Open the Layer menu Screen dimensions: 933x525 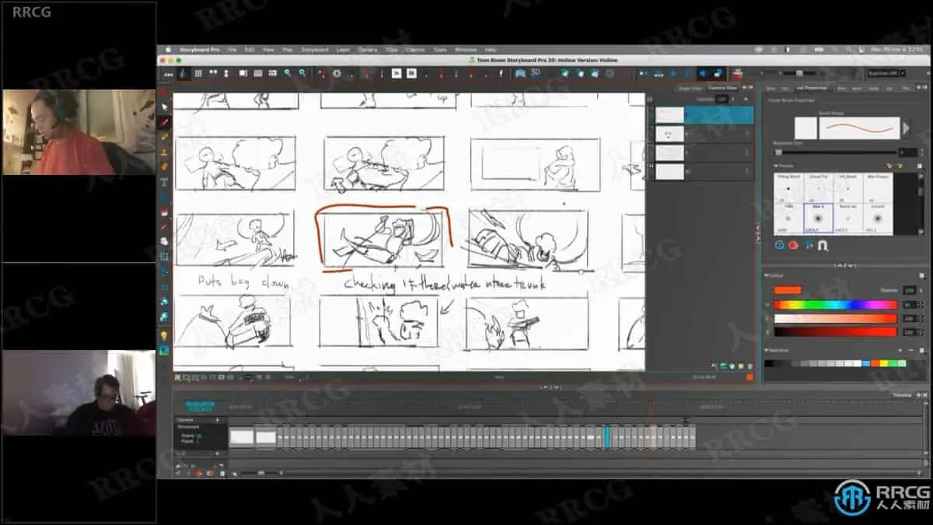[343, 49]
